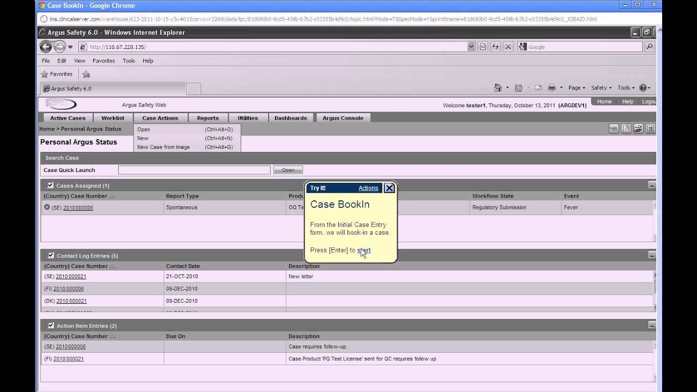
Task: Click the IE forward arrow button
Action: [x=59, y=47]
